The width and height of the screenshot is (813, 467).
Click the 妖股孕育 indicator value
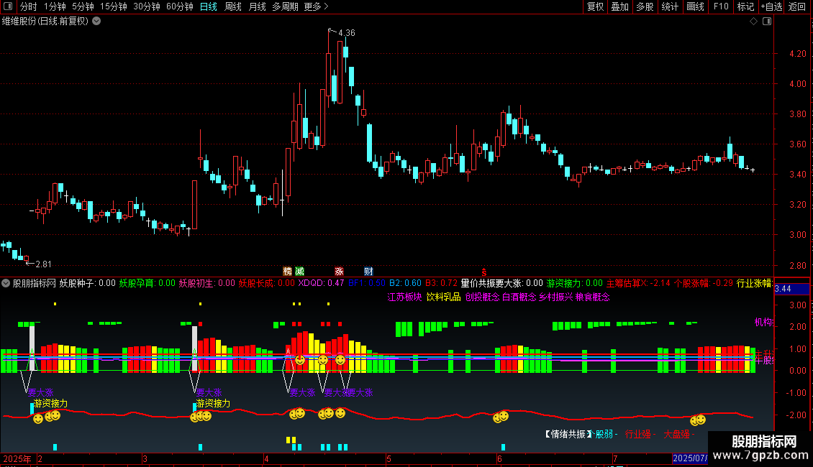click(147, 283)
